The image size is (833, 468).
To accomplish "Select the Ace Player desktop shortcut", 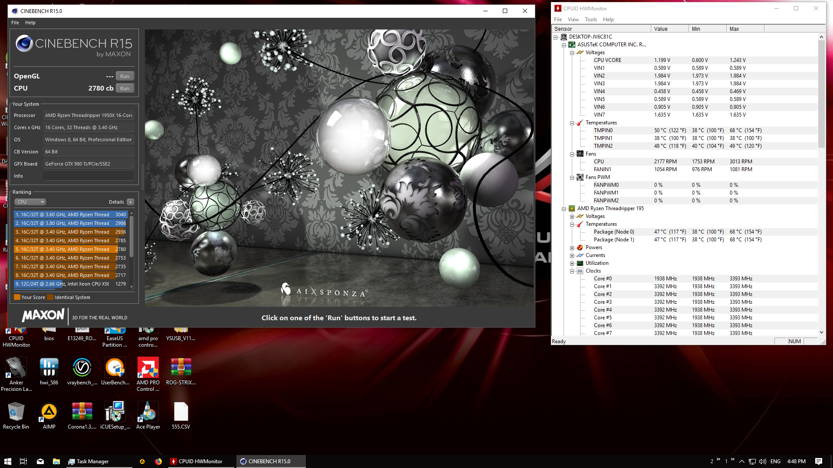I will tap(148, 416).
